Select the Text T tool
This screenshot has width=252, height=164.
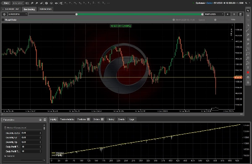click(x=248, y=68)
